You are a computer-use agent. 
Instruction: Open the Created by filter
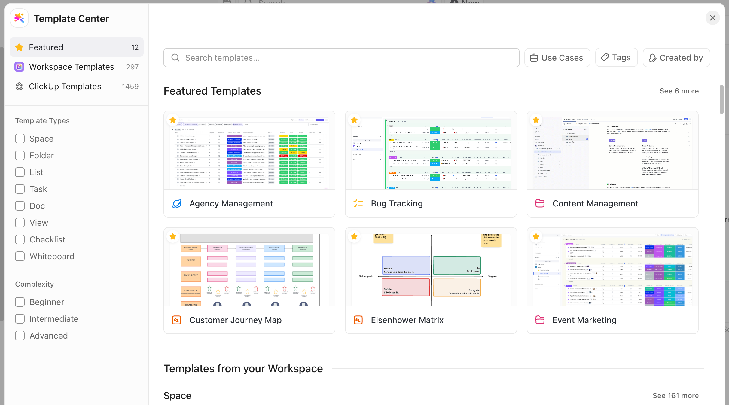click(x=676, y=57)
